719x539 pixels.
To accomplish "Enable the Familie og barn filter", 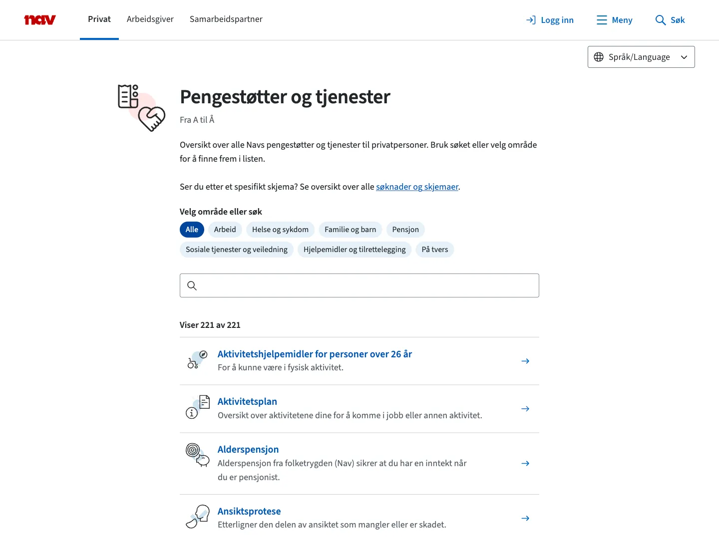I will 350,230.
